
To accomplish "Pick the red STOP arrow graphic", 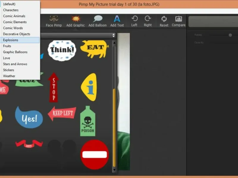I will click(54, 88).
